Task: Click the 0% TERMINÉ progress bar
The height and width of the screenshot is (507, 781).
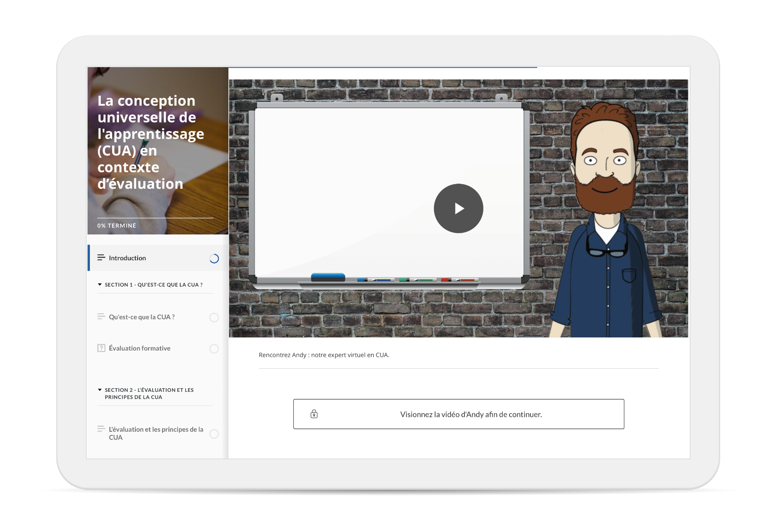Action: pyautogui.click(x=155, y=218)
